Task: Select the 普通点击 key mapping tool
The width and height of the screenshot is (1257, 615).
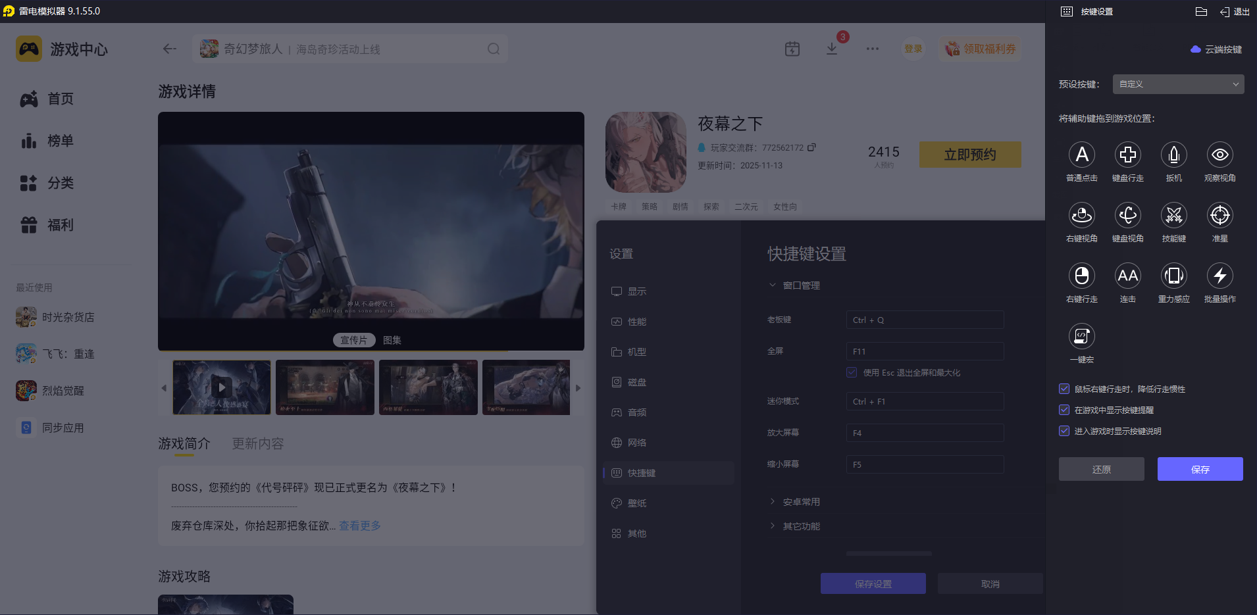Action: tap(1082, 155)
